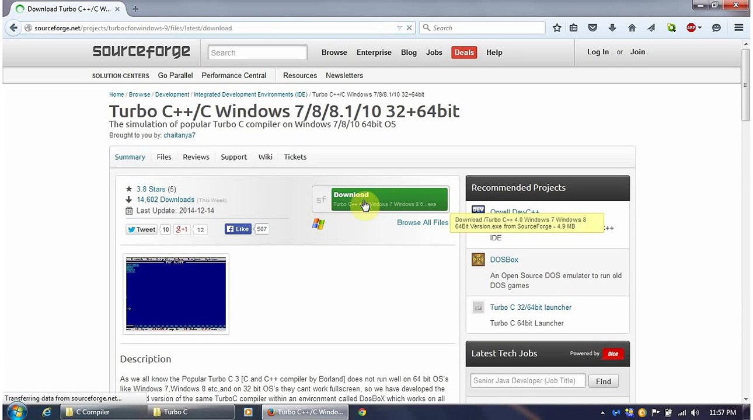Open the URL history dropdown arrow
The width and height of the screenshot is (753, 420).
[x=399, y=27]
